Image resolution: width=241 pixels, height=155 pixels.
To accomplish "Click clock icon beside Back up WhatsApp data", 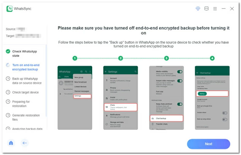I will (8, 79).
